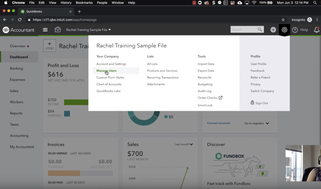Open the accountant toolbox briefcase icon
Screen dimensions: 321x189
point(58,30)
